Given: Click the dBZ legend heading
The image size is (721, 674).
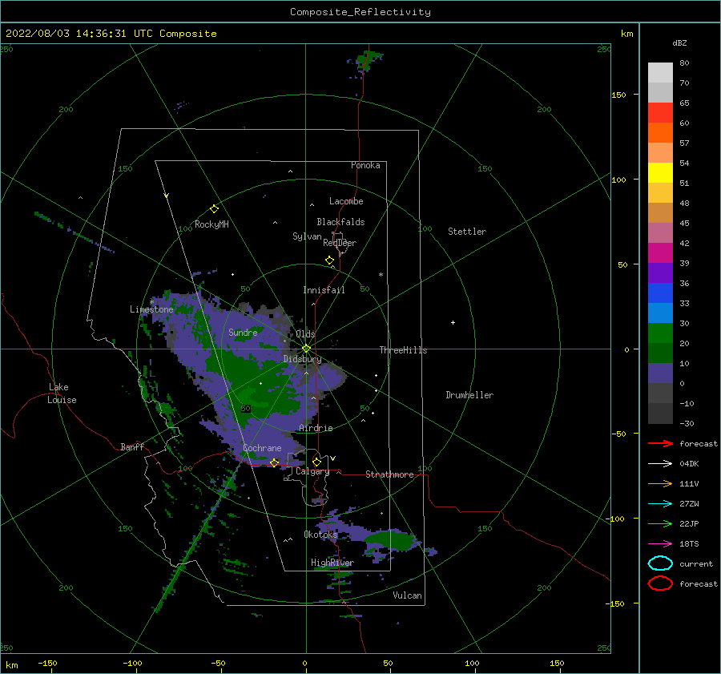Looking at the screenshot, I should [x=679, y=42].
